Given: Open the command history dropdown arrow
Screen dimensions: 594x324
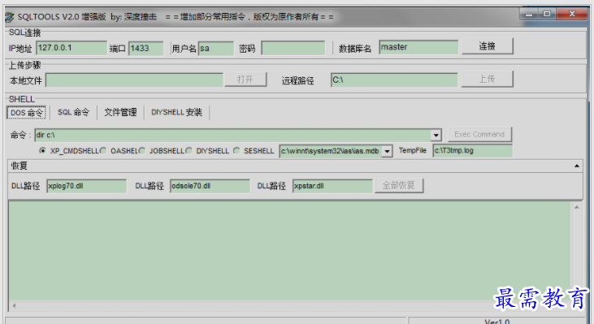Looking at the screenshot, I should [436, 135].
